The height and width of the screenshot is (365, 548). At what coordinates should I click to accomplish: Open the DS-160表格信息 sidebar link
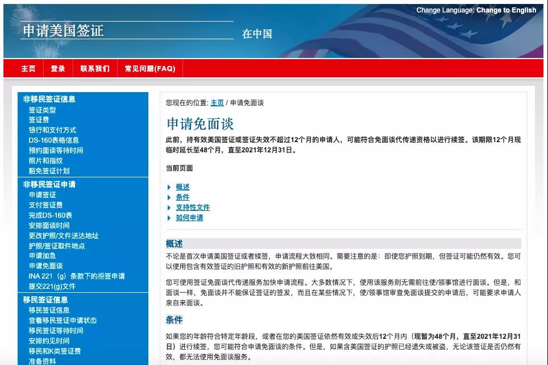[x=57, y=140]
